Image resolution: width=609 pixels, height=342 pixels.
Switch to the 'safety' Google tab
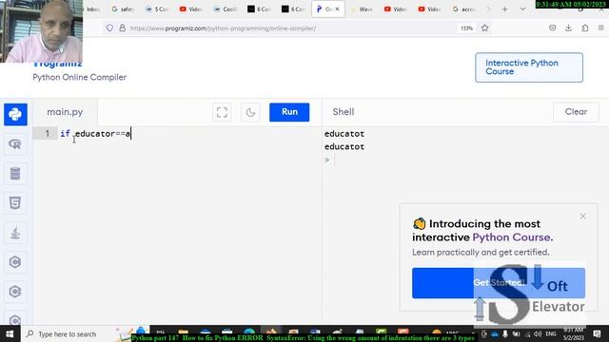click(x=123, y=9)
